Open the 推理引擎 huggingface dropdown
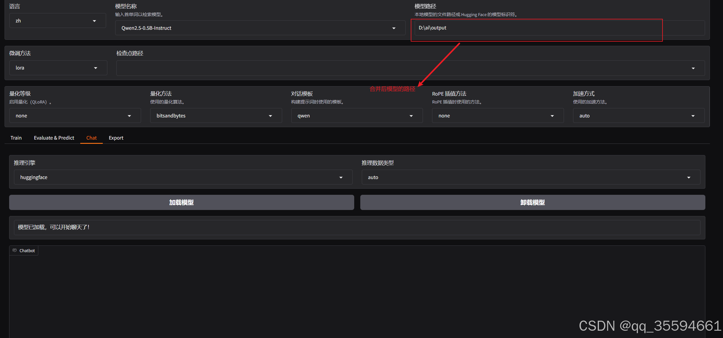 click(183, 177)
